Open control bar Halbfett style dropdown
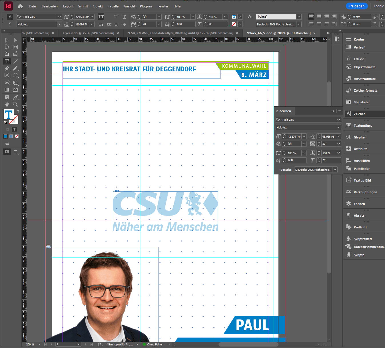This screenshot has height=348, width=385. pyautogui.click(x=59, y=24)
